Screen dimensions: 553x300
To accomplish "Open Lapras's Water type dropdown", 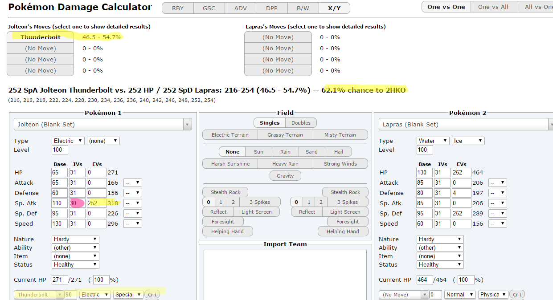I will 433,141.
